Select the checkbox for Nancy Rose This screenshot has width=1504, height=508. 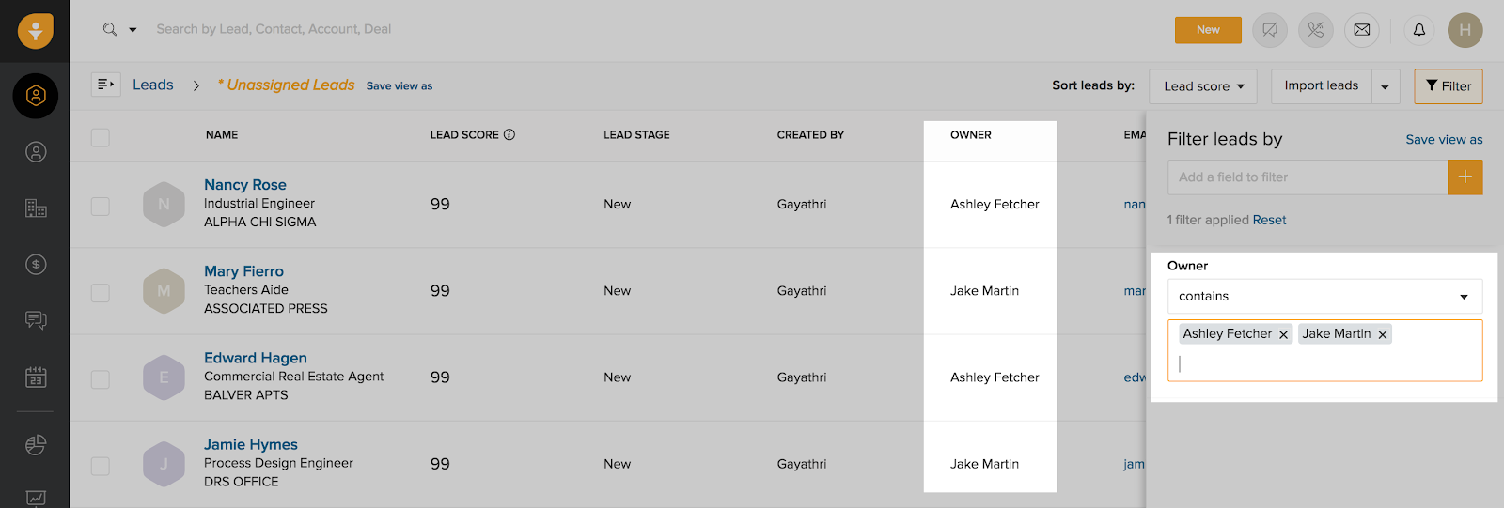tap(101, 206)
